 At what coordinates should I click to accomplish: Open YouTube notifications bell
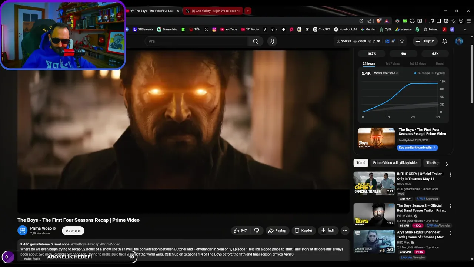pyautogui.click(x=445, y=41)
